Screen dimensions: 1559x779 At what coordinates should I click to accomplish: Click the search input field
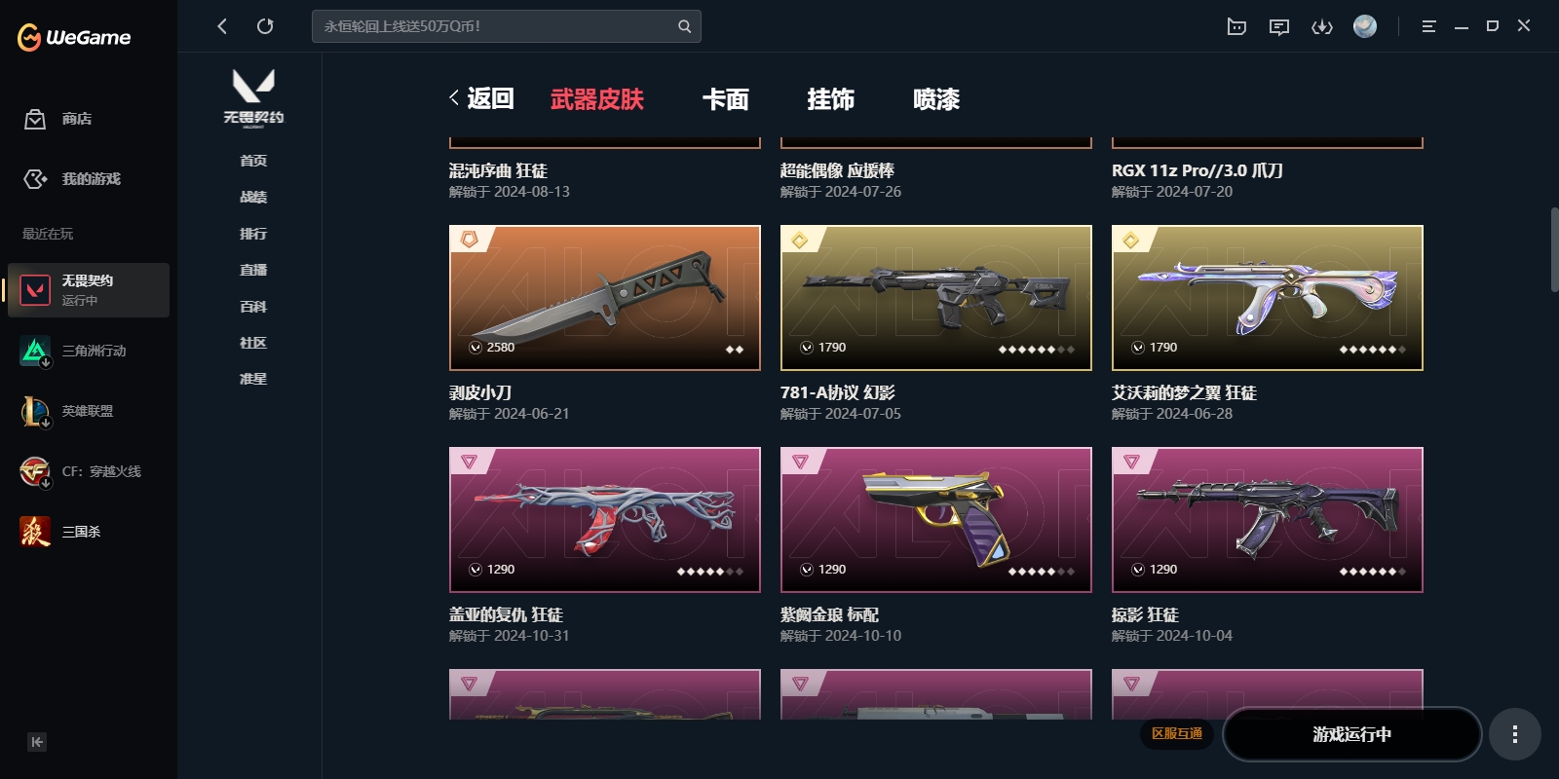pos(507,26)
